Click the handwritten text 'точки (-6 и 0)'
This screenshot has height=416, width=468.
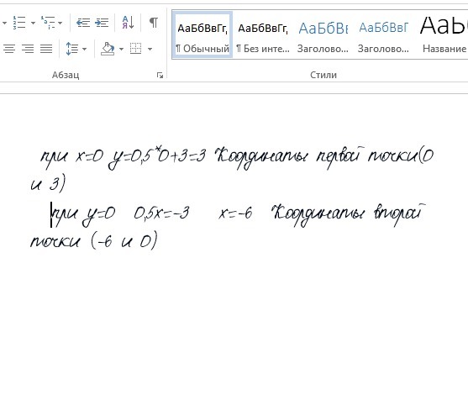click(x=94, y=240)
